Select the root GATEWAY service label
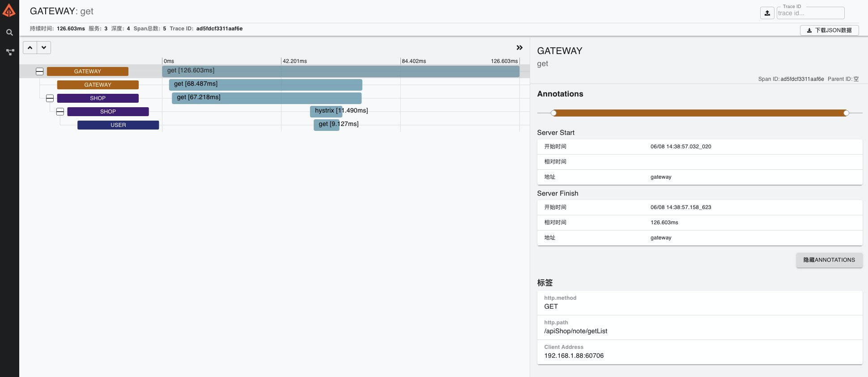This screenshot has height=377, width=868. [x=88, y=71]
